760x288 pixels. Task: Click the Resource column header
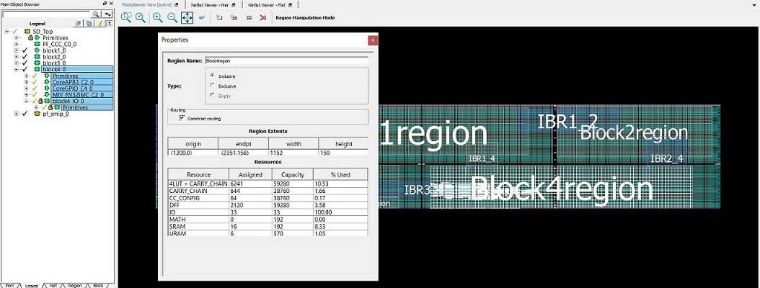(198, 175)
